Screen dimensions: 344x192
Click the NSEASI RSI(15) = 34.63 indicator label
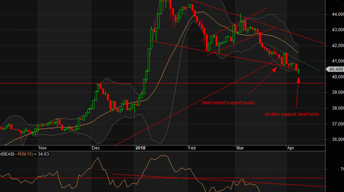point(25,154)
